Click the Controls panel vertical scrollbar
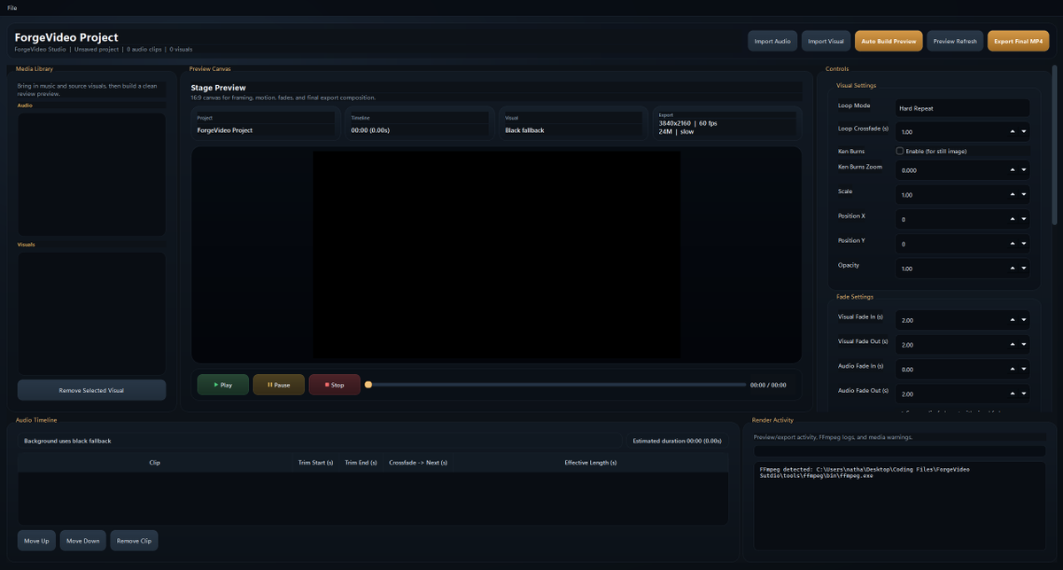The height and width of the screenshot is (570, 1063). (1054, 146)
